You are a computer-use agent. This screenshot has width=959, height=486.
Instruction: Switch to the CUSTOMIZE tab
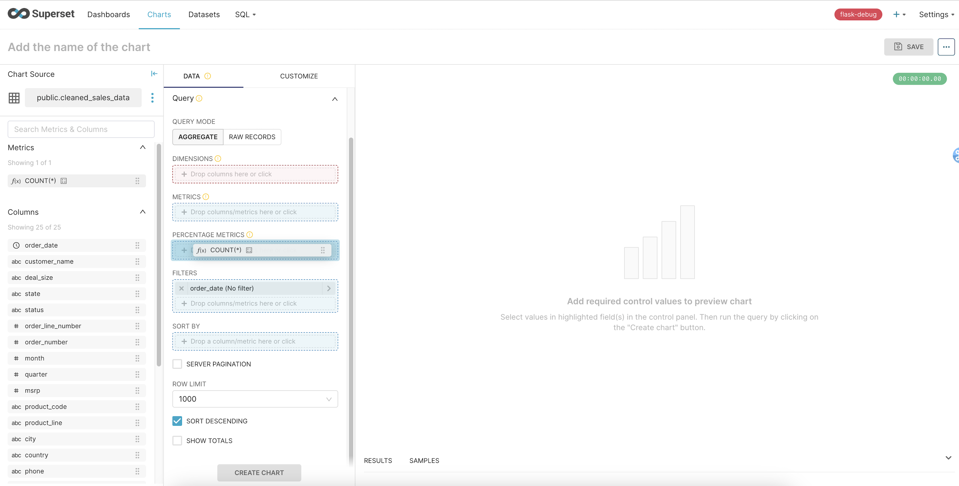coord(298,76)
